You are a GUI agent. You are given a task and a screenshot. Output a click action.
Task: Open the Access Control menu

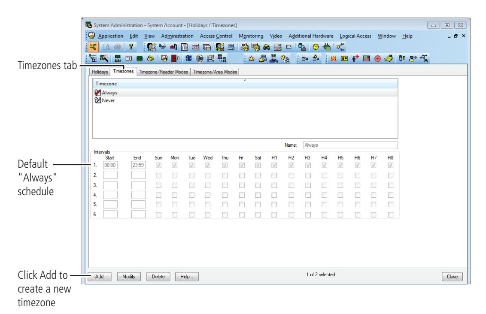(x=216, y=36)
